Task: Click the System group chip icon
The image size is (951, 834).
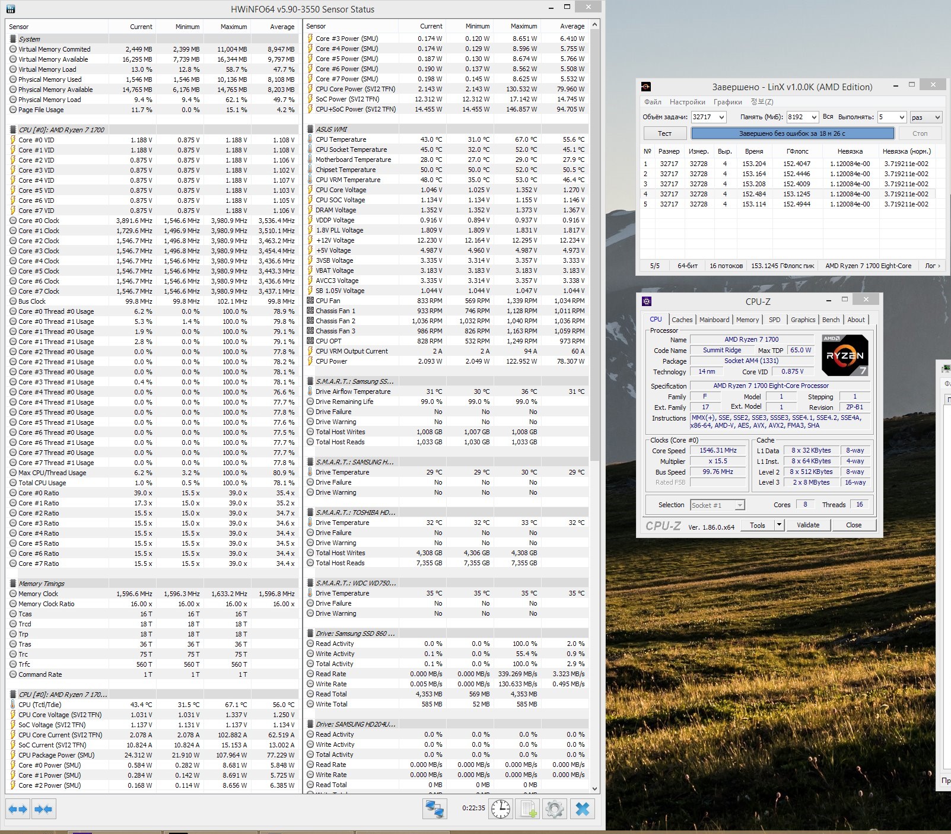Action: [x=13, y=39]
